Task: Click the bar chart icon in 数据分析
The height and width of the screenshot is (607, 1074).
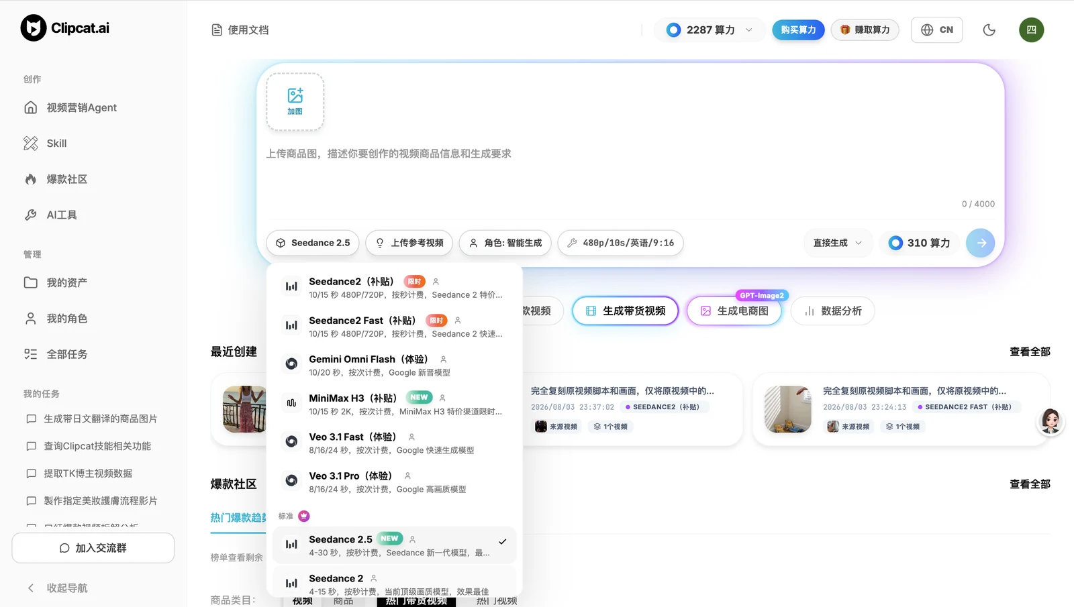Action: [810, 311]
